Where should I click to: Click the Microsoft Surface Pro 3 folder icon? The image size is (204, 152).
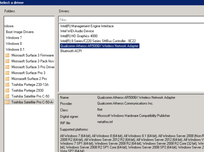[x=7, y=73]
